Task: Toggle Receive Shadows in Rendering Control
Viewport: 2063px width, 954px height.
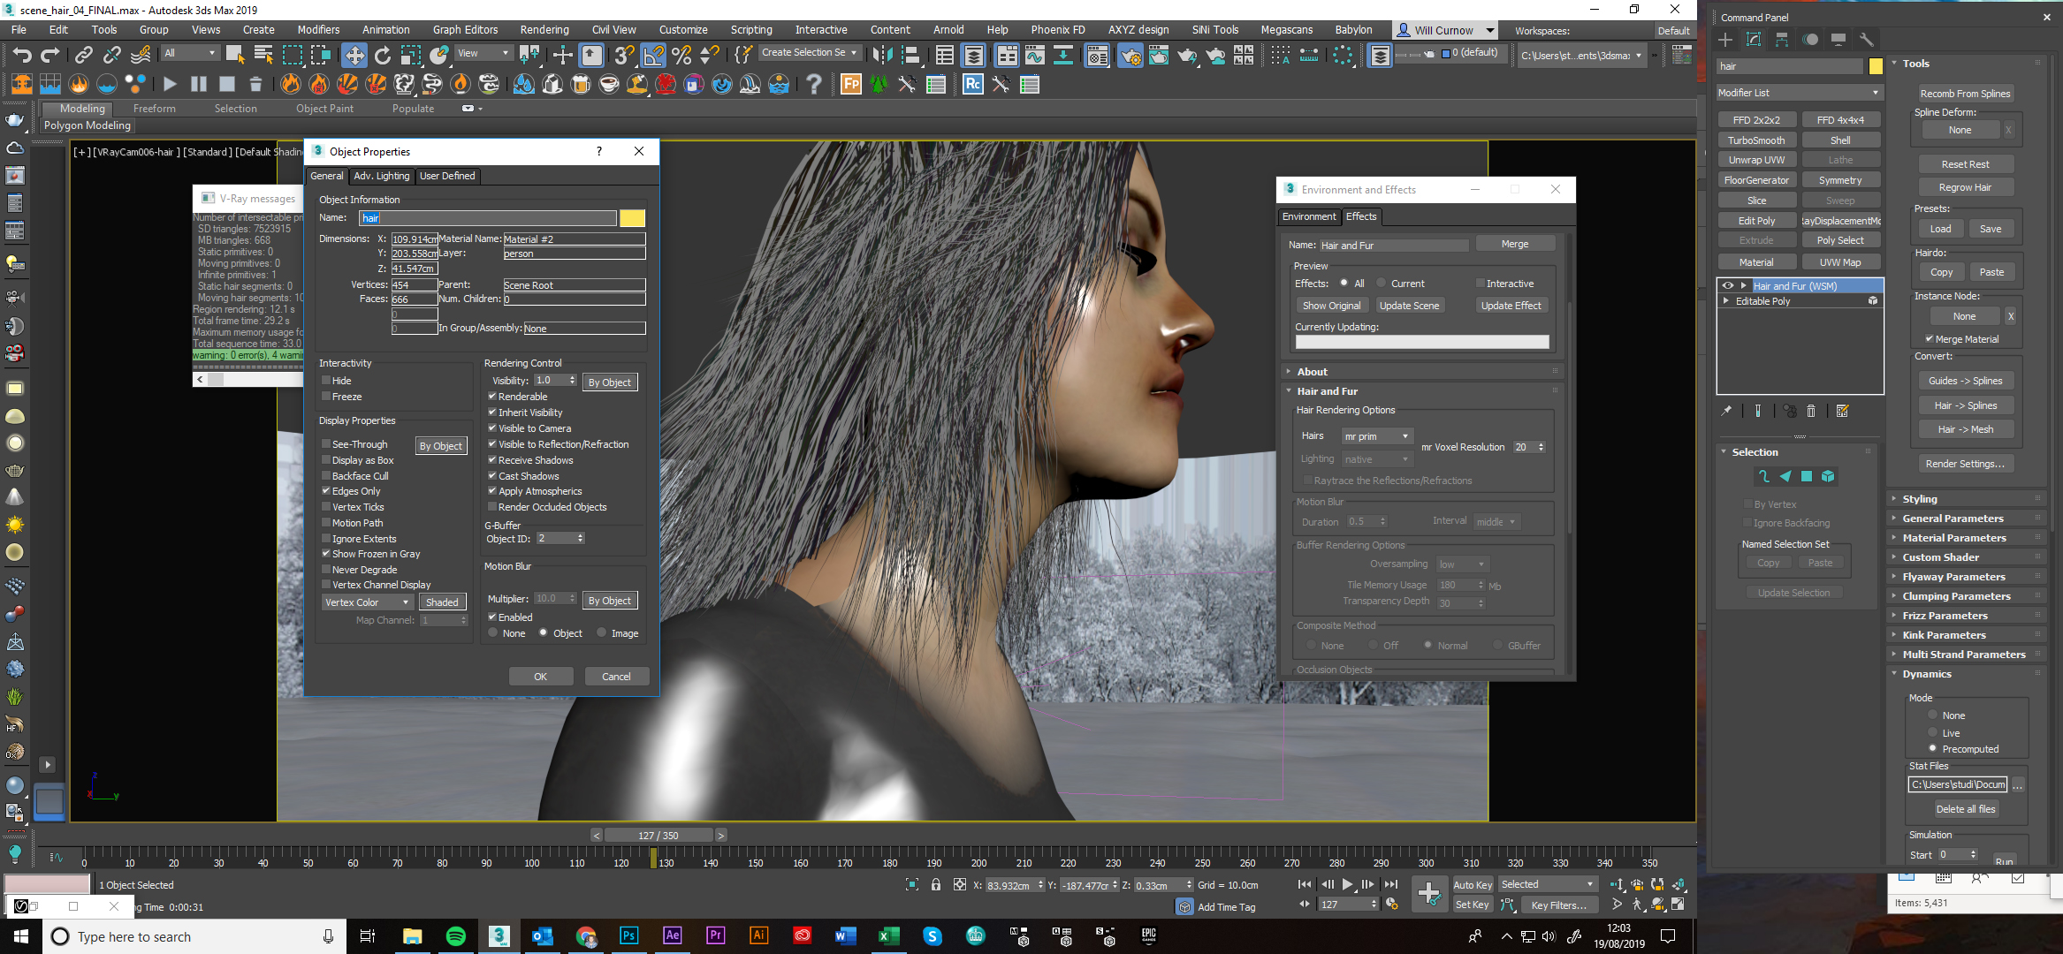Action: pyautogui.click(x=492, y=460)
